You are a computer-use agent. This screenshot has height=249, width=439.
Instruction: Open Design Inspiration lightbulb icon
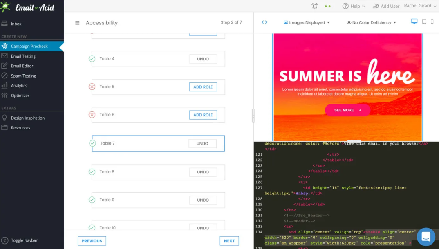tap(4, 118)
